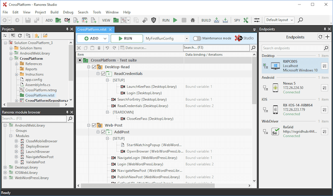Click the settings sliders icon in top toolbar

pyautogui.click(x=256, y=20)
